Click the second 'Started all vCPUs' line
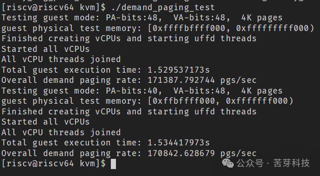This screenshot has height=176, width=320. coord(45,122)
